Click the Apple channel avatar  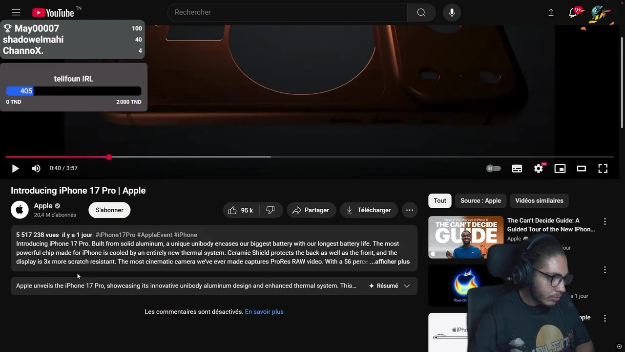point(20,210)
